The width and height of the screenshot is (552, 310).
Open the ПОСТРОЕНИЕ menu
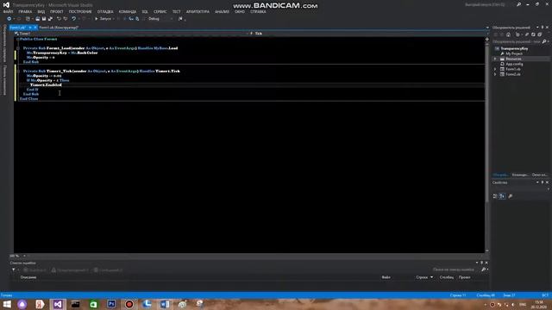click(x=80, y=11)
